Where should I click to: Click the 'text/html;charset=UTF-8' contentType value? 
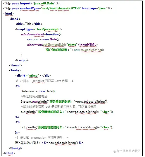[x=61, y=8]
